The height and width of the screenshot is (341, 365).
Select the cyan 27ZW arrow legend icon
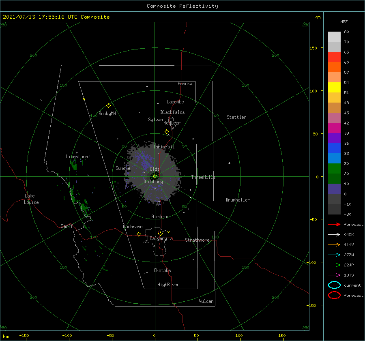[x=334, y=255]
